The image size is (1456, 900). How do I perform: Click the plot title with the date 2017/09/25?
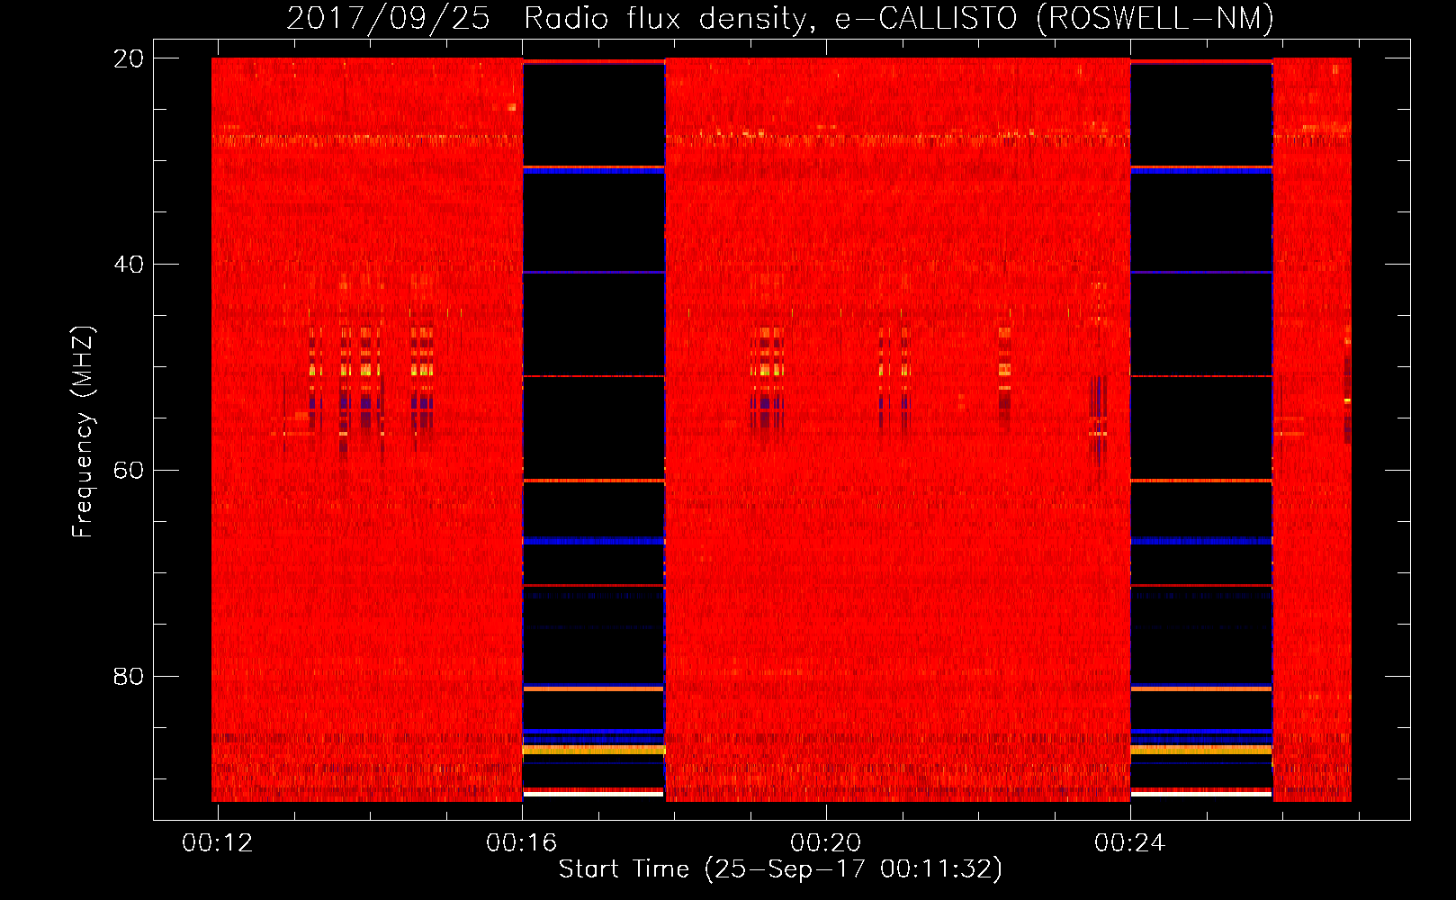[x=780, y=18]
